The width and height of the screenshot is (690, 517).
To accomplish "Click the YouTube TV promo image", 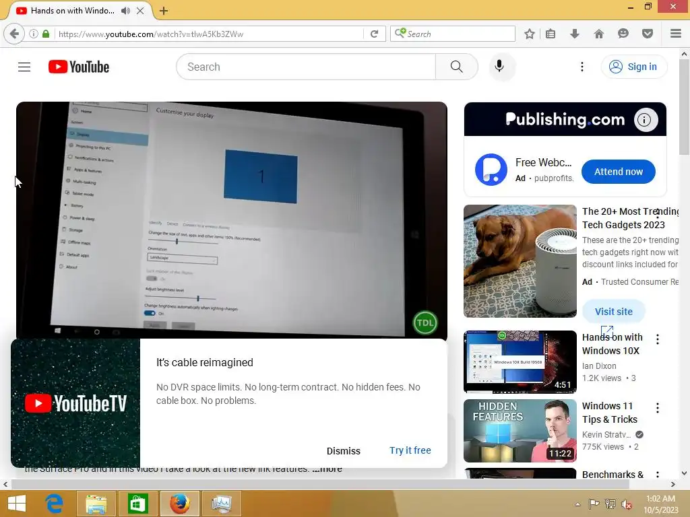I will [x=75, y=403].
